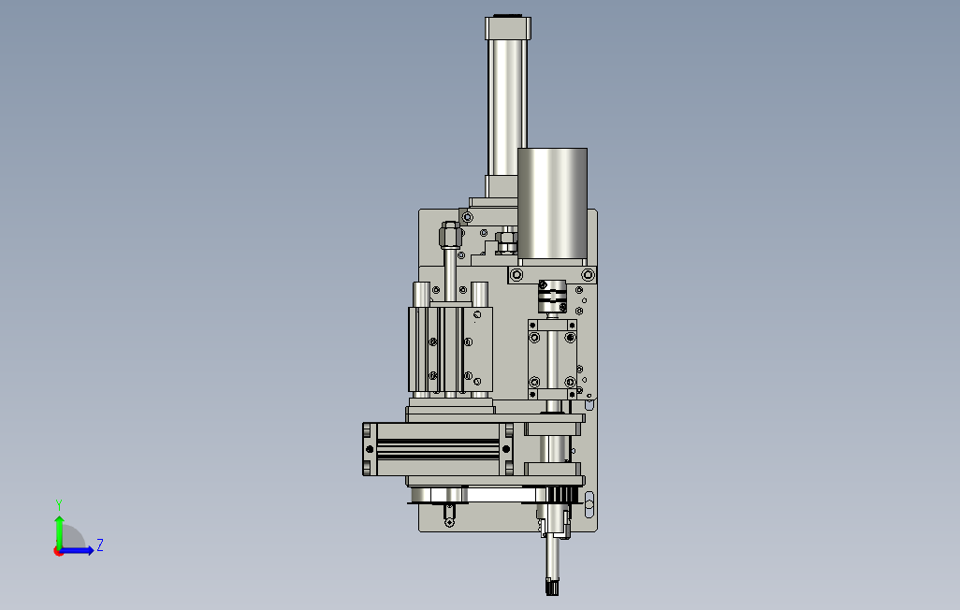Click the green Y axis arrow of the triad

(x=59, y=531)
